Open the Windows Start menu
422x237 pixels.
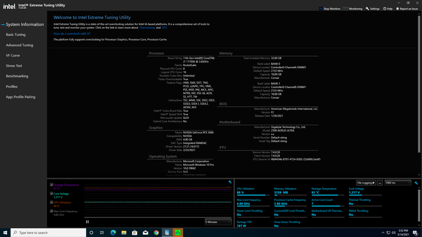point(5,232)
